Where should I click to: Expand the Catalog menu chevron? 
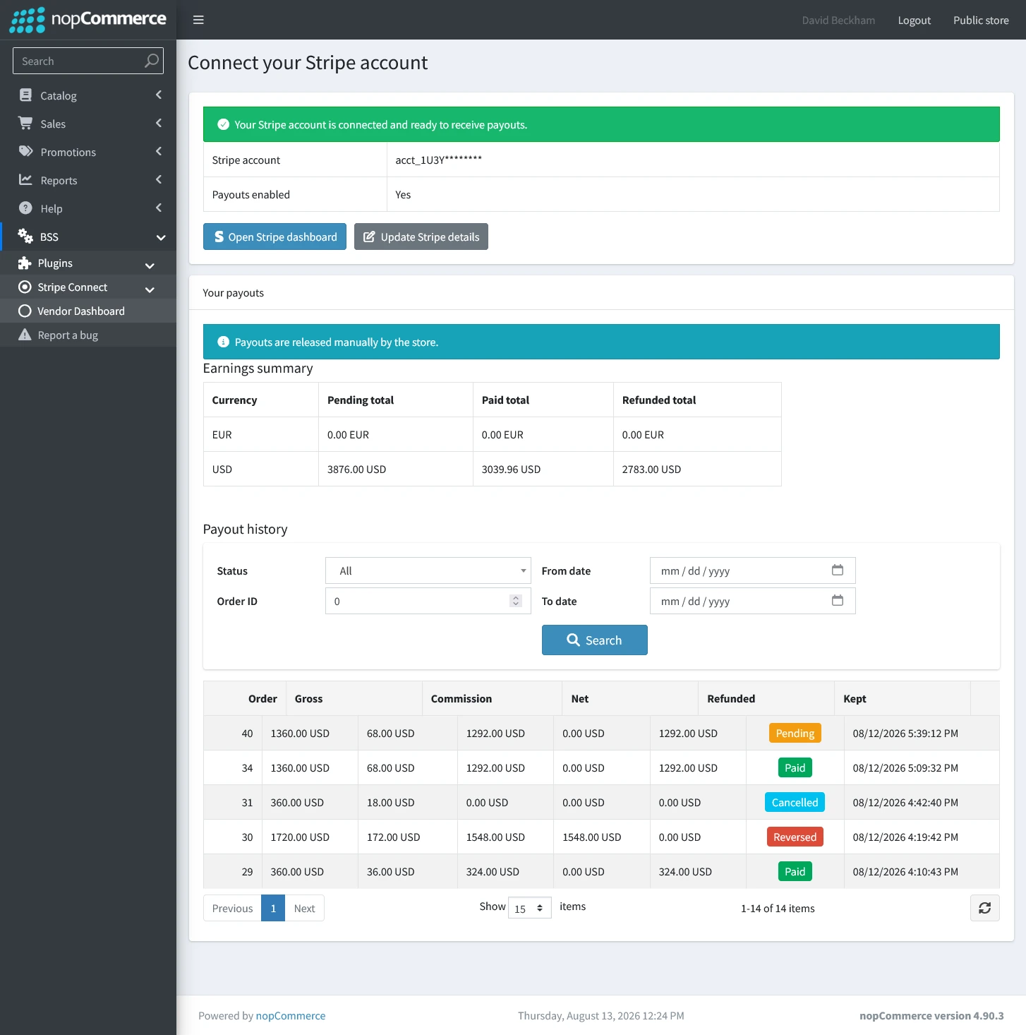pos(159,95)
